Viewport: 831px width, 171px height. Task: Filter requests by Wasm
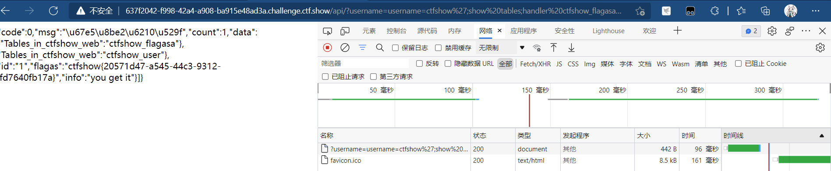[x=680, y=64]
